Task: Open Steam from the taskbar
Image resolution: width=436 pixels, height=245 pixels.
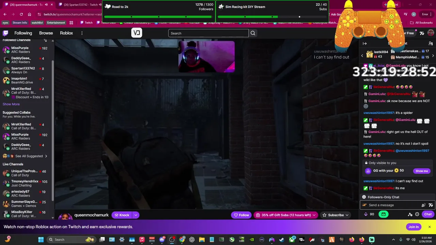Action: (x=282, y=240)
